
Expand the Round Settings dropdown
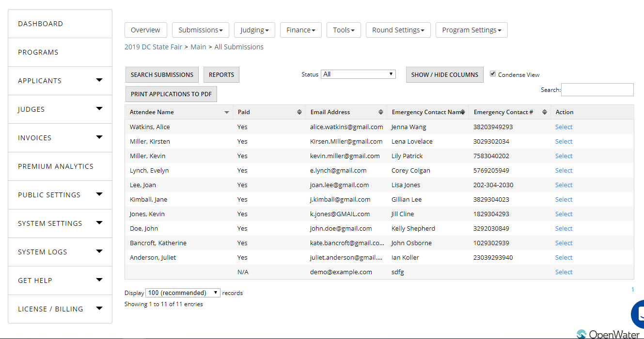pyautogui.click(x=398, y=30)
